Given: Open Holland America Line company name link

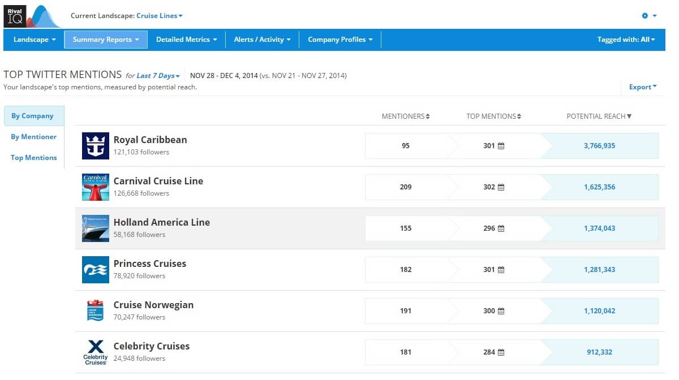Looking at the screenshot, I should tap(162, 222).
